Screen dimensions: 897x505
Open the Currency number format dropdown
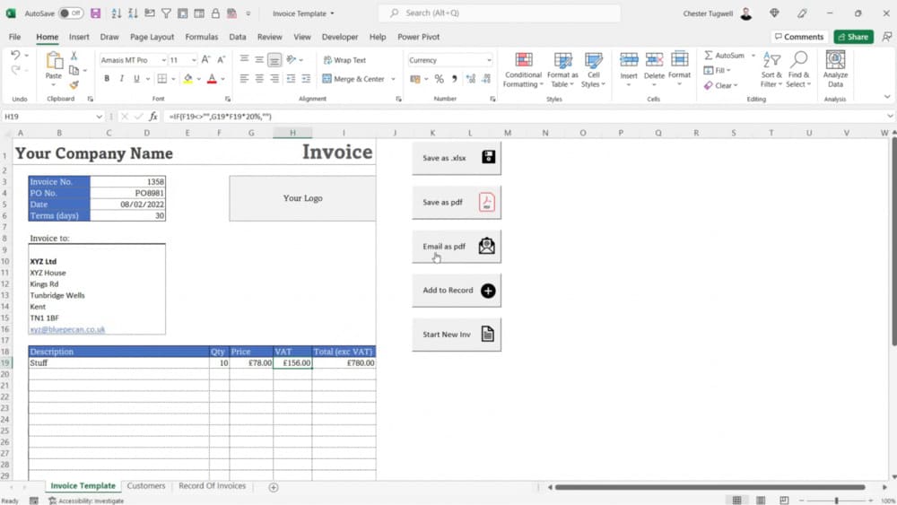point(489,60)
